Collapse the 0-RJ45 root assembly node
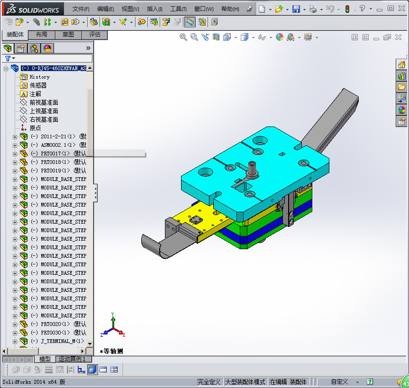Viewport: 409px width, 388px height. click(x=6, y=69)
